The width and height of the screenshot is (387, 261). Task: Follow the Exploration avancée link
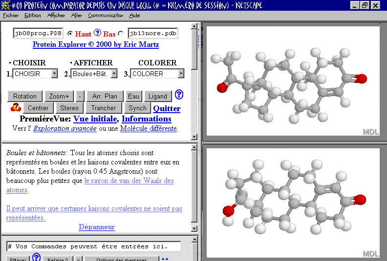coord(64,128)
